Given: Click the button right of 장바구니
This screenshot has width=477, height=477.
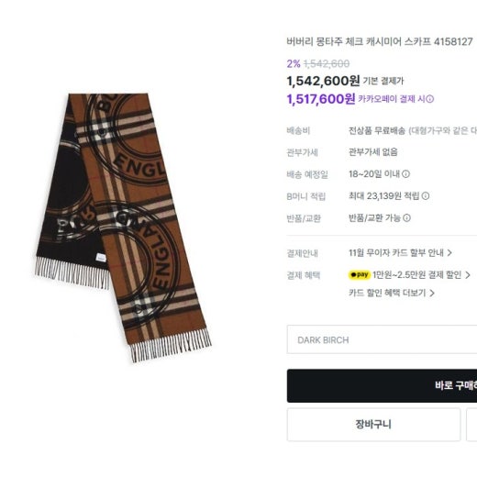Looking at the screenshot, I should tap(471, 424).
